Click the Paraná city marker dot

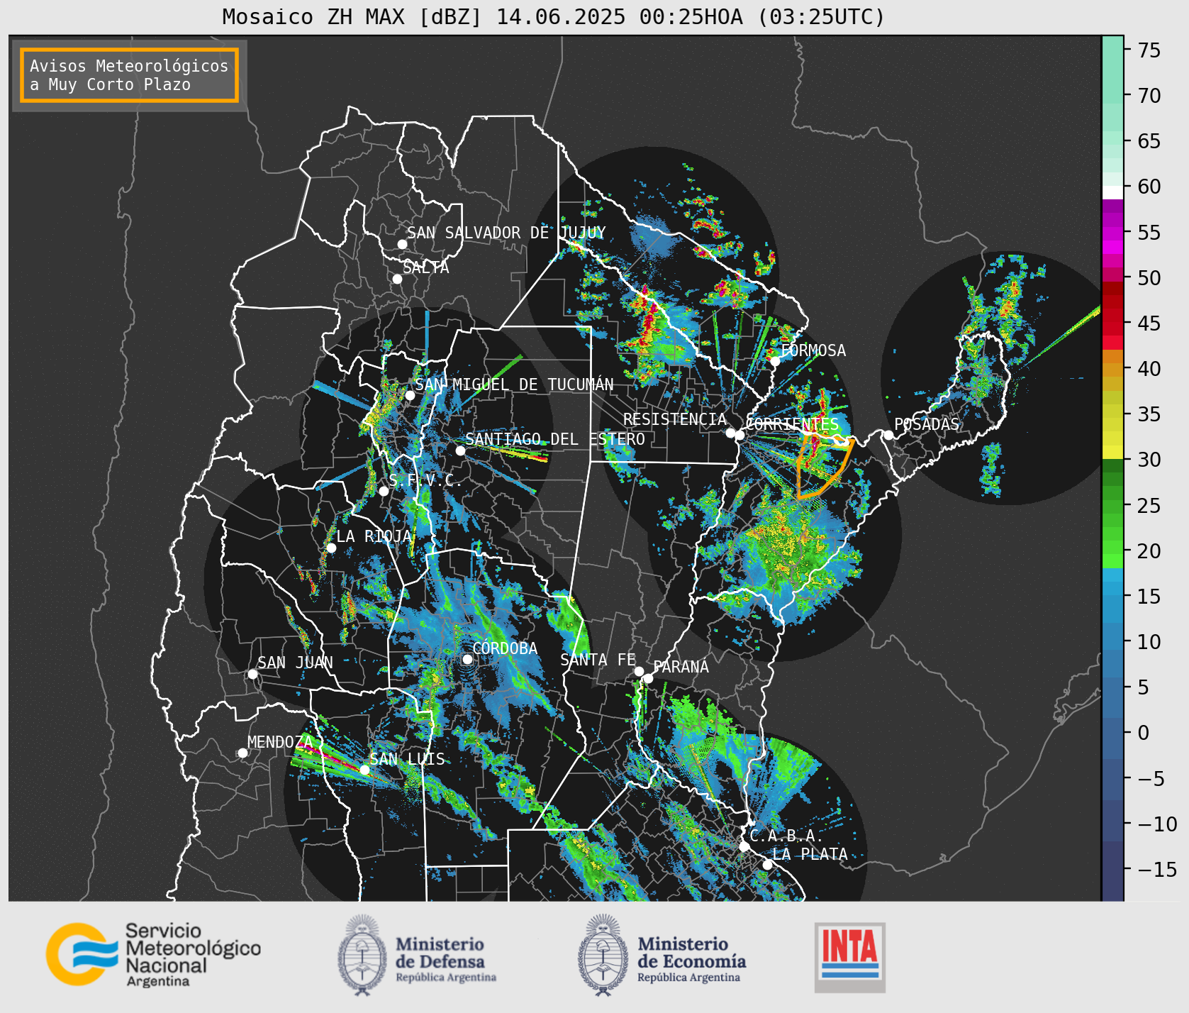click(x=648, y=678)
